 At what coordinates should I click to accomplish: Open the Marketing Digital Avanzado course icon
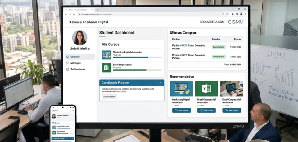pos(106,55)
